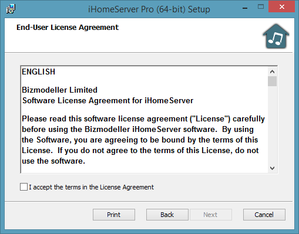Click the 'Bizmodeller Limited' line
Image resolution: width=299 pixels, height=234 pixels.
59,90
